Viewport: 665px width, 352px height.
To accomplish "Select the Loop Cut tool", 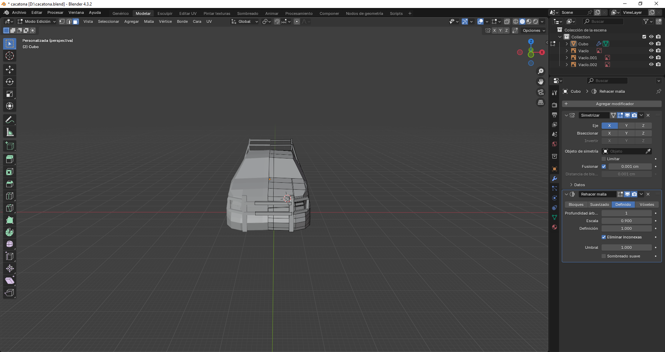I will 10,196.
